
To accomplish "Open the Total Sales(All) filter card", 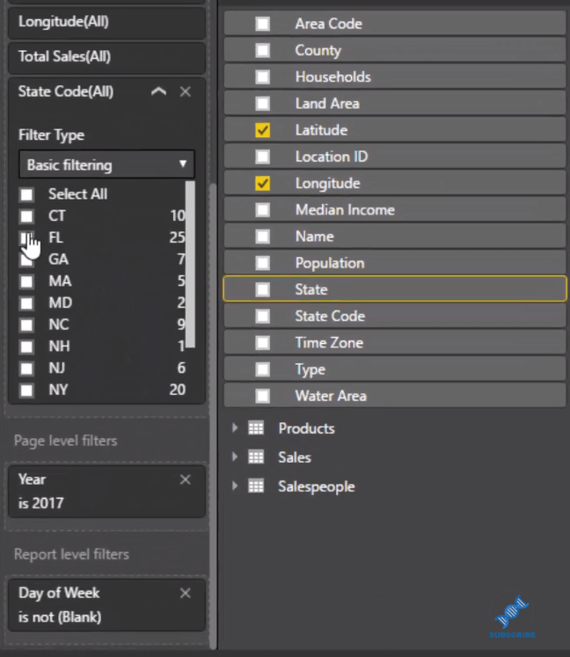I will click(106, 57).
